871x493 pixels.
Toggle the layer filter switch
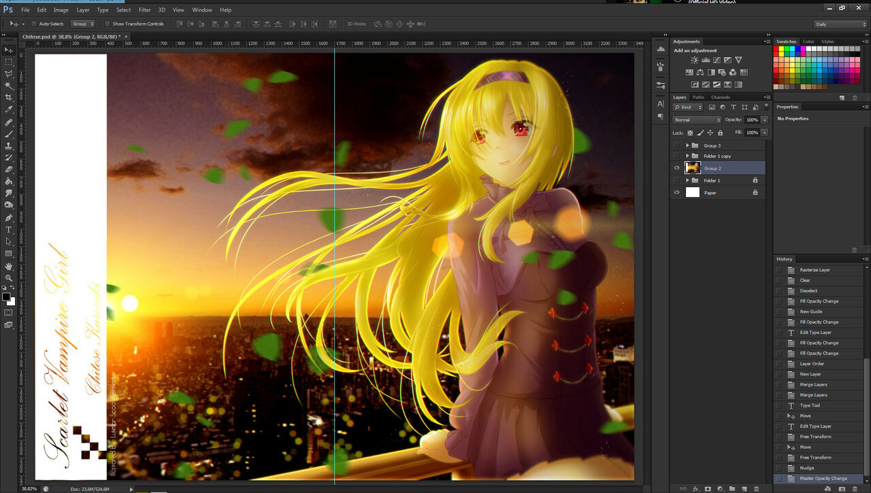[765, 107]
